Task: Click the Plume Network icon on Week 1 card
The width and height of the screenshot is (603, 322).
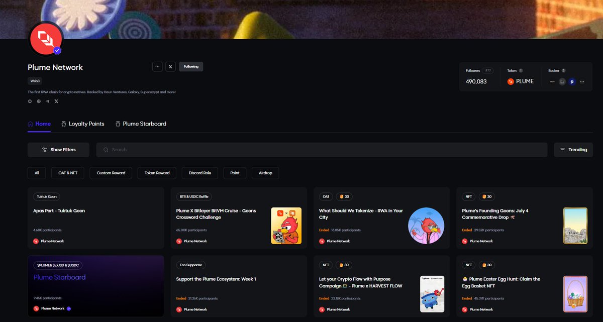Action: tap(179, 309)
